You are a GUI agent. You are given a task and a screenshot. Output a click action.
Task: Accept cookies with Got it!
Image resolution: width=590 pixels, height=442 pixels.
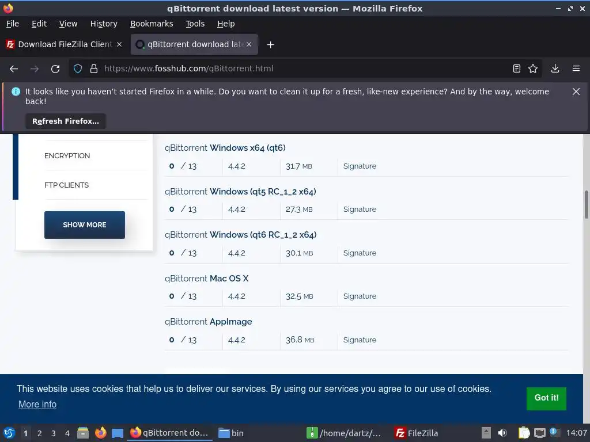546,398
